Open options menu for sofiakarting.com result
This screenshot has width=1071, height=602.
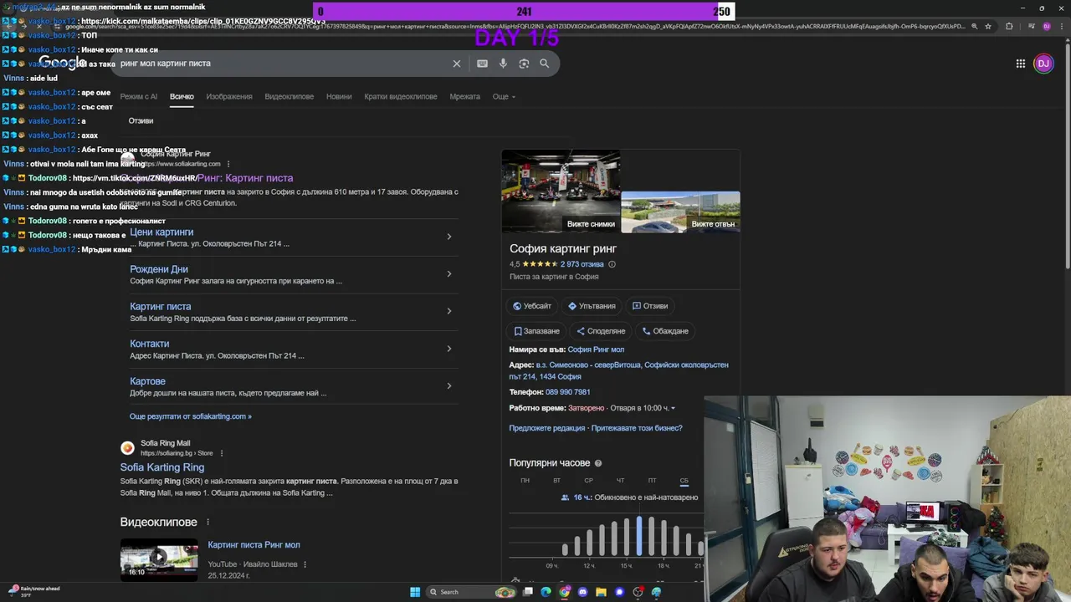[228, 164]
